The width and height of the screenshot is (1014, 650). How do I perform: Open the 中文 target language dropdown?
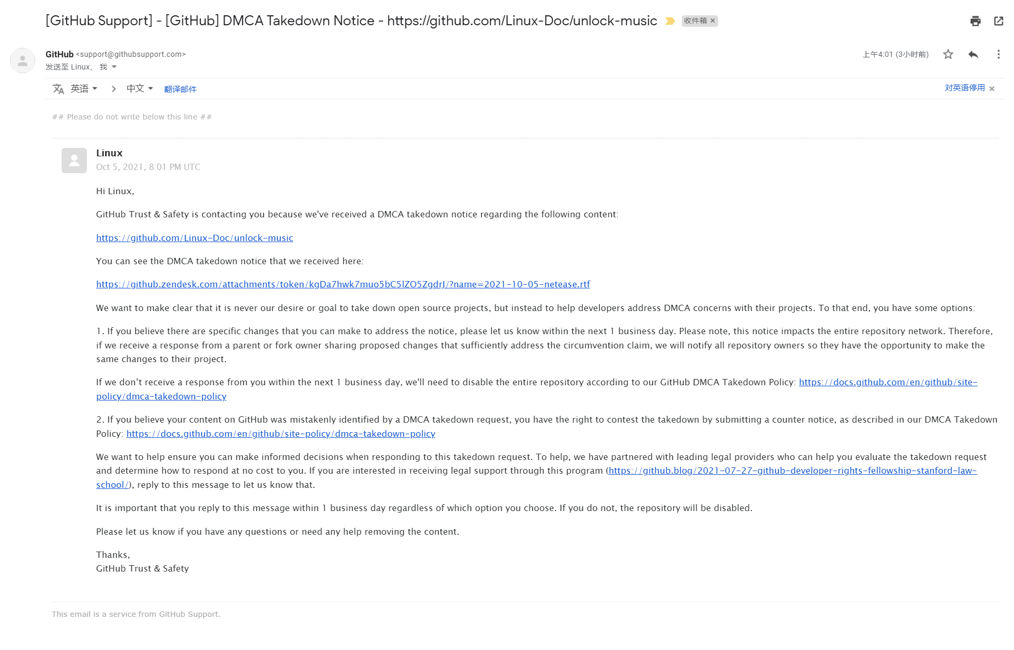[140, 88]
